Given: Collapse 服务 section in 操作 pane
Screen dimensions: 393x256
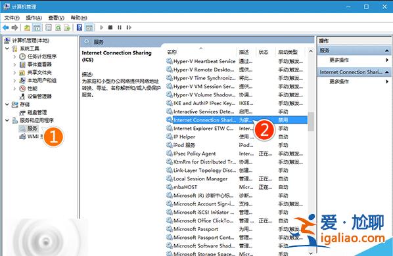Looking at the screenshot, I should click(386, 51).
